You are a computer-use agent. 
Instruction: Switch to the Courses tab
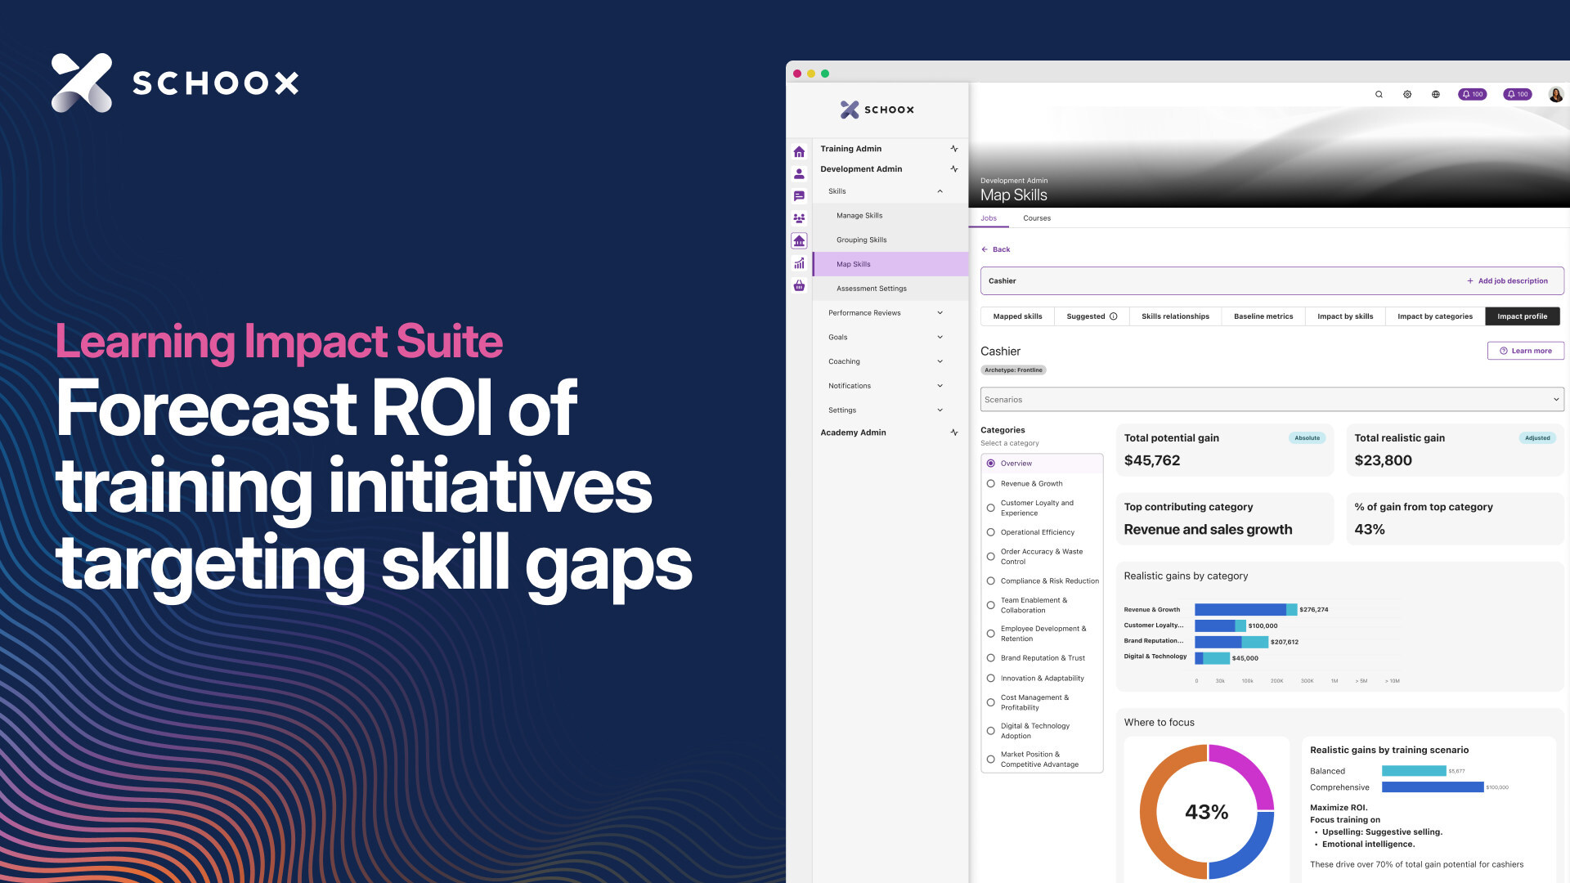coord(1036,218)
